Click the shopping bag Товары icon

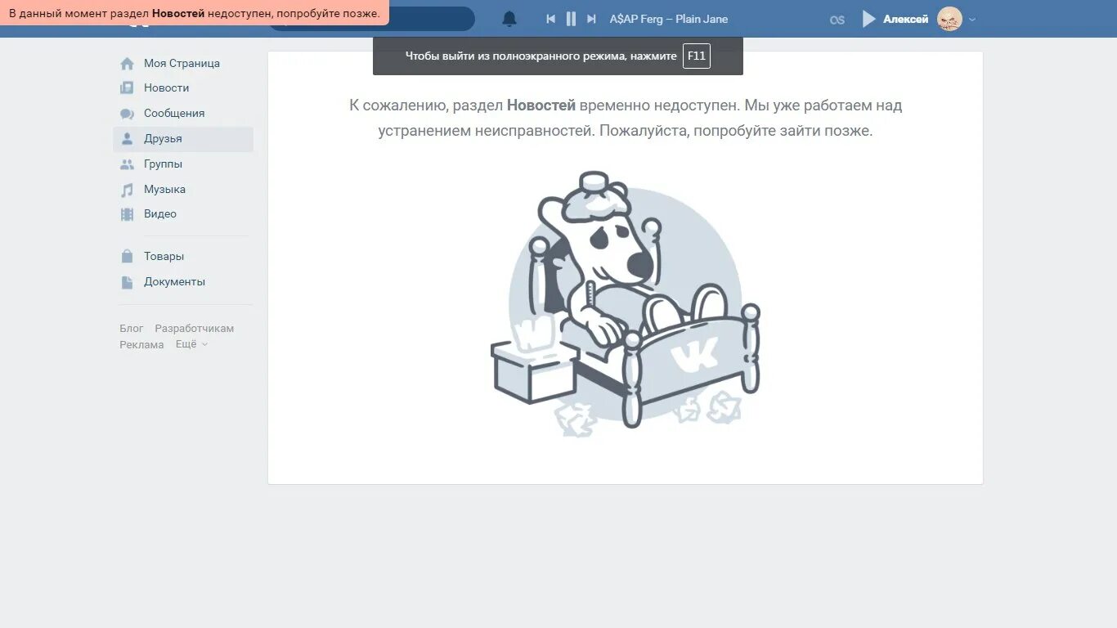pos(127,256)
